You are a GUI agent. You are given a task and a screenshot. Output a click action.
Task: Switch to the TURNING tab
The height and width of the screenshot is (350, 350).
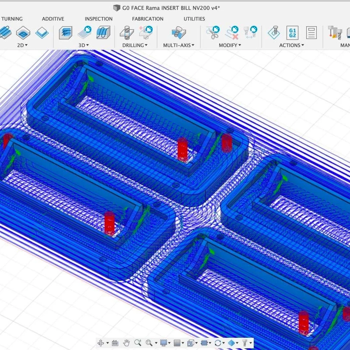(12, 19)
